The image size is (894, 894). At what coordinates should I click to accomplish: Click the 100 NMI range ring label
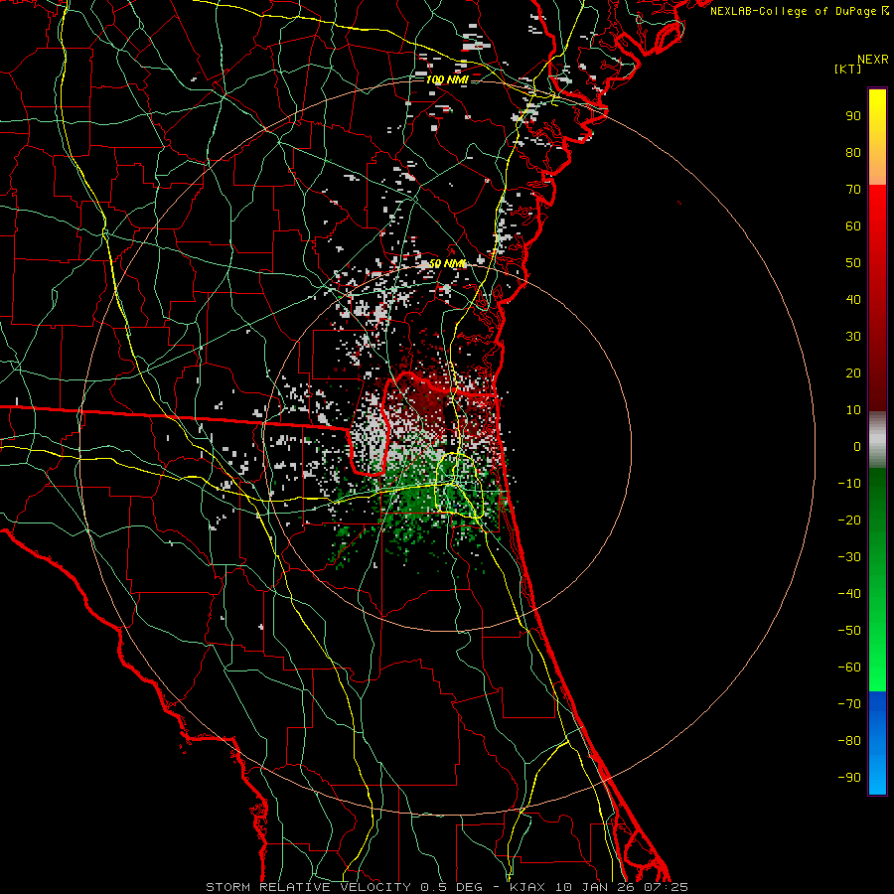[447, 79]
